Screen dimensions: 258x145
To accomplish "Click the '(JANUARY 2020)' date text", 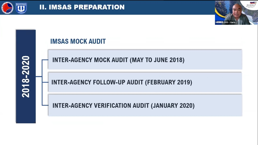I will tap(173, 106).
